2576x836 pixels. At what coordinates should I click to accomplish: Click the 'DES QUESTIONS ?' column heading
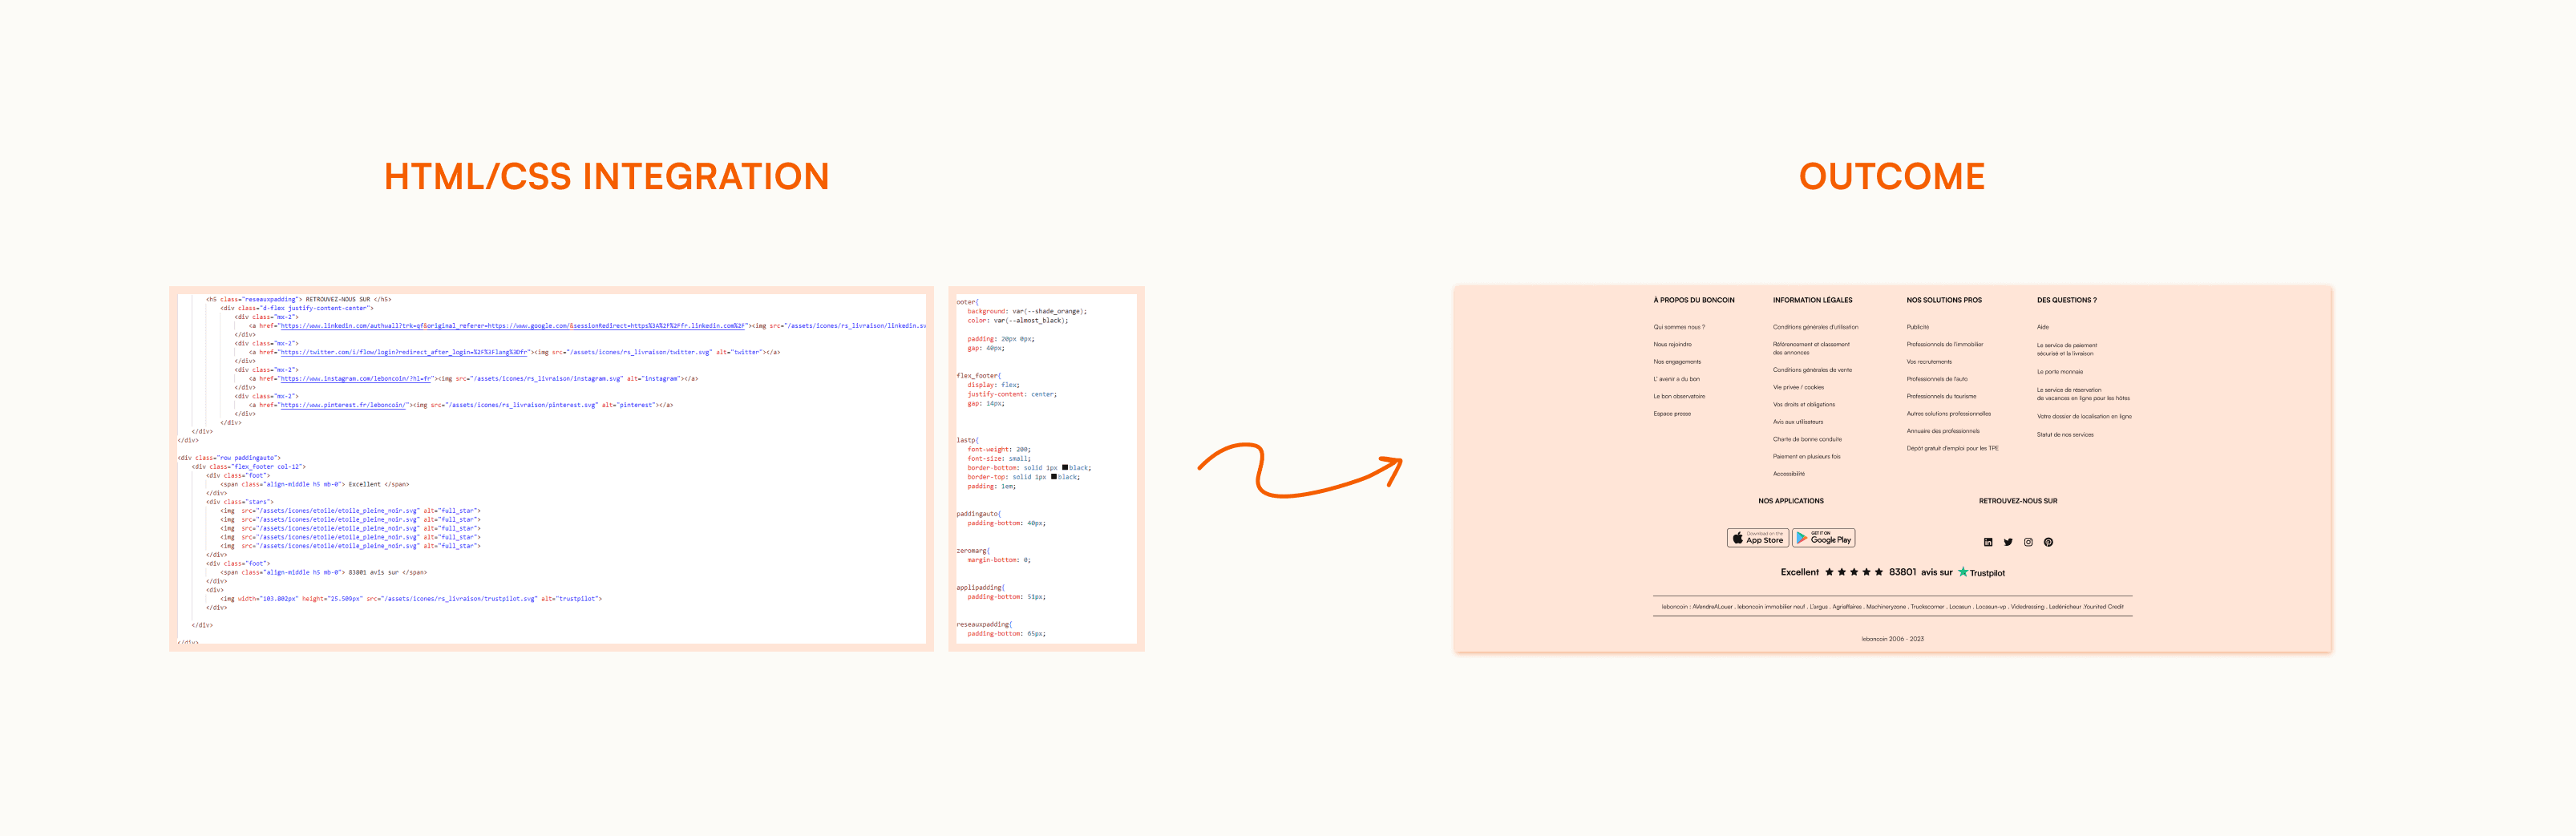2066,300
